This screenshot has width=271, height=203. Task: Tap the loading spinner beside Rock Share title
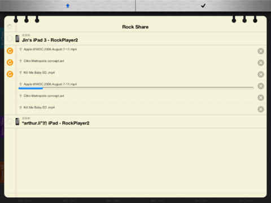point(10,27)
